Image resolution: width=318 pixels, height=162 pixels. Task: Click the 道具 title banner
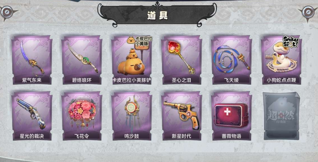coord(157,15)
